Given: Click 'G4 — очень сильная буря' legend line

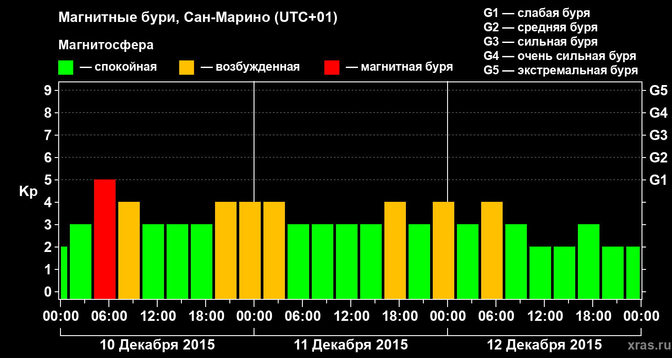Looking at the screenshot, I should tap(560, 56).
